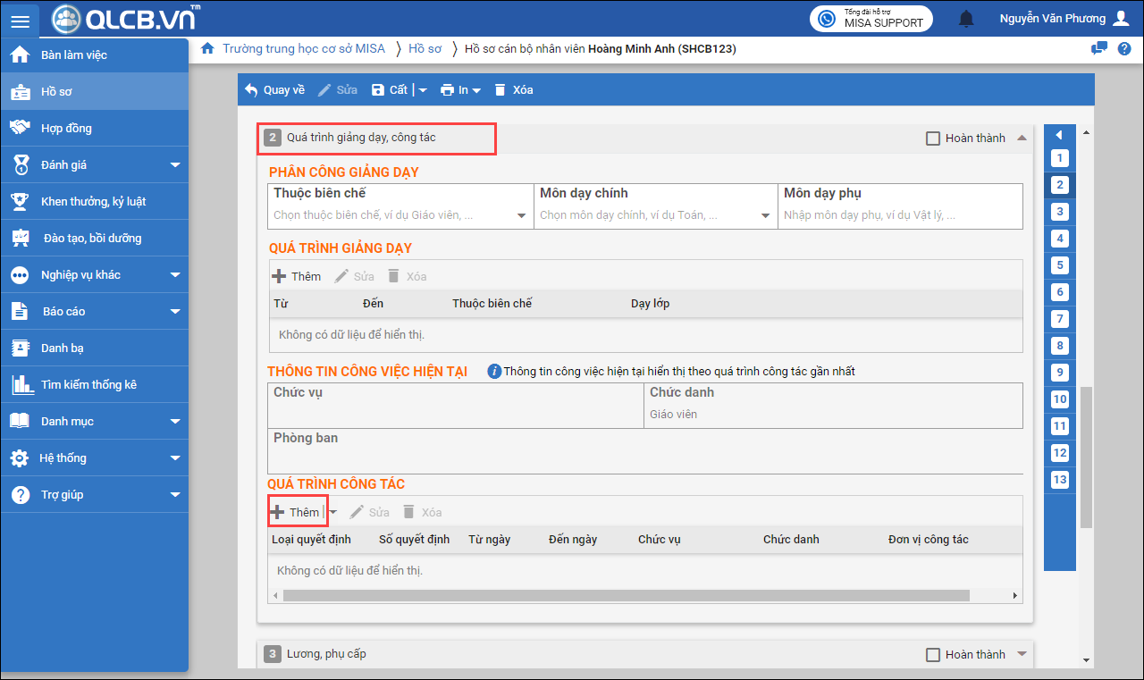Click the info icon beside current job info
The width and height of the screenshot is (1144, 680).
494,371
